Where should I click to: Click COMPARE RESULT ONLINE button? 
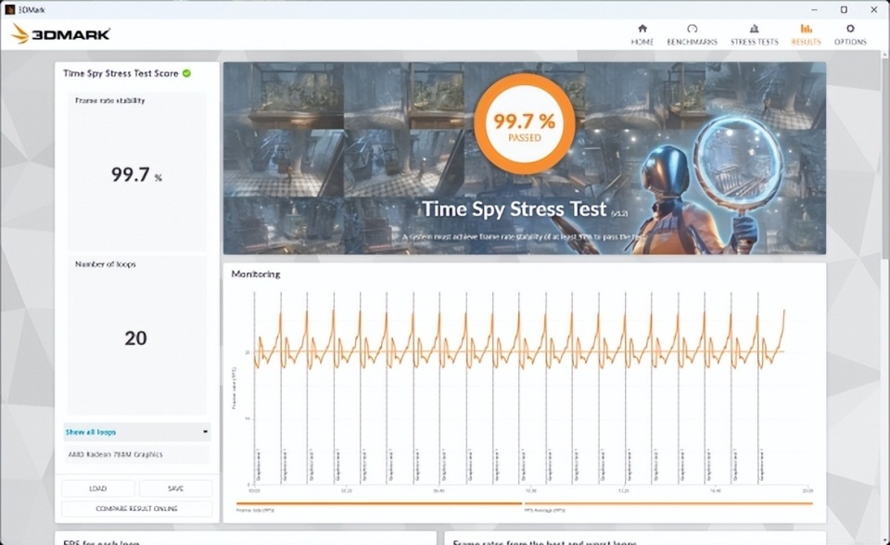[136, 508]
